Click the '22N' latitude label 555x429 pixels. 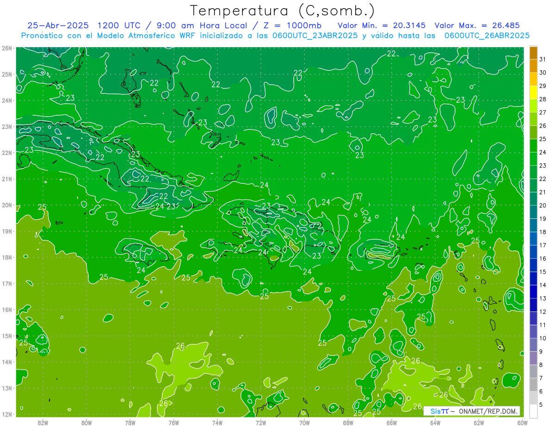(x=7, y=153)
